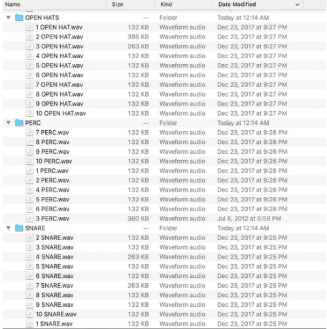Click audio file icon of 6 SNARE.wav
The height and width of the screenshot is (329, 327).
click(x=29, y=276)
